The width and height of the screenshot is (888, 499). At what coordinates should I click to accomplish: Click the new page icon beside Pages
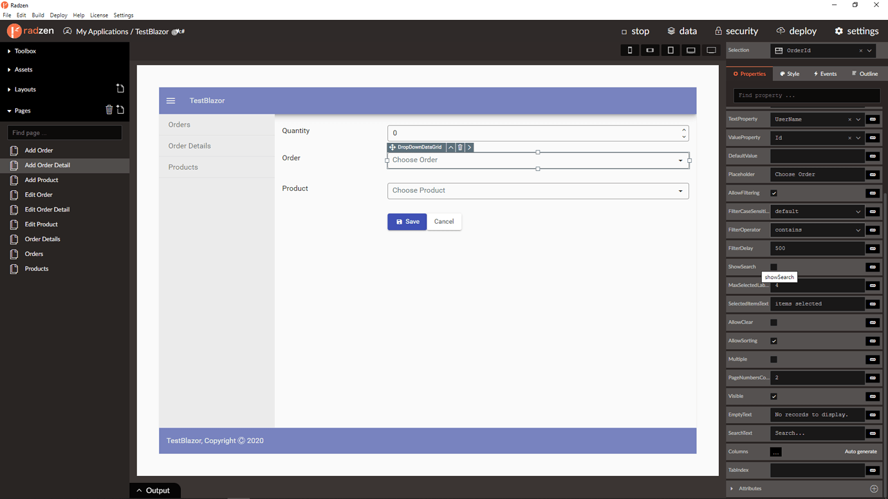point(120,110)
